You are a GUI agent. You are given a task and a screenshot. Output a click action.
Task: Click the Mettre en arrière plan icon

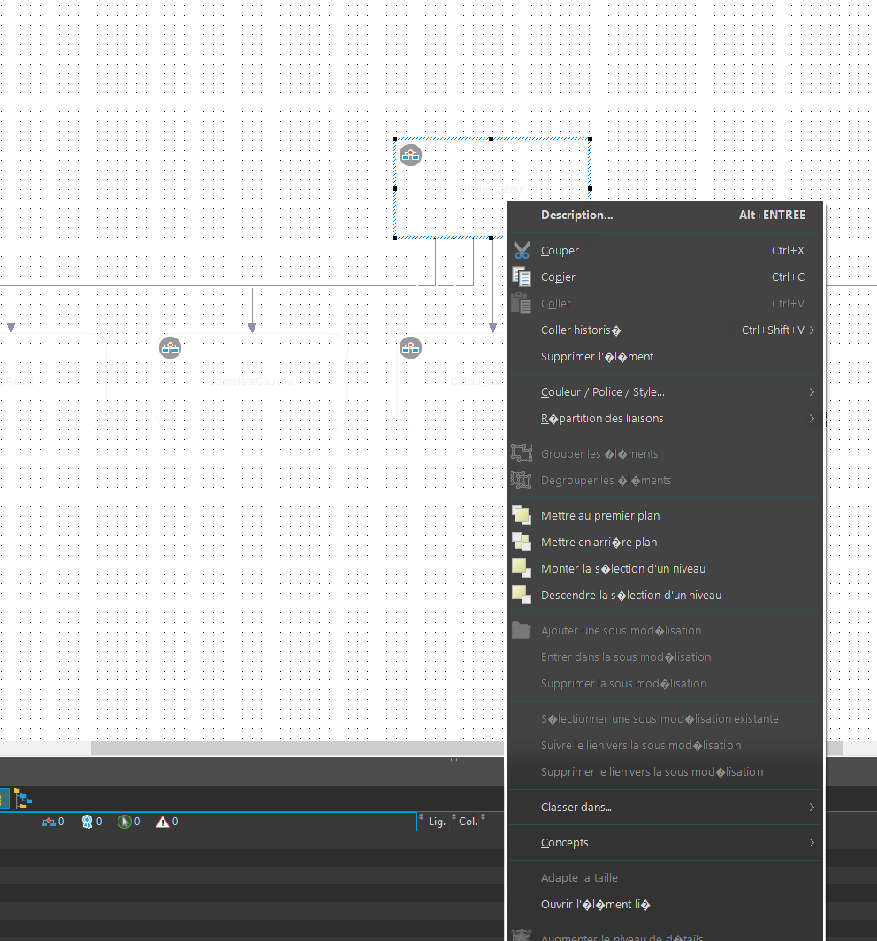click(x=522, y=542)
